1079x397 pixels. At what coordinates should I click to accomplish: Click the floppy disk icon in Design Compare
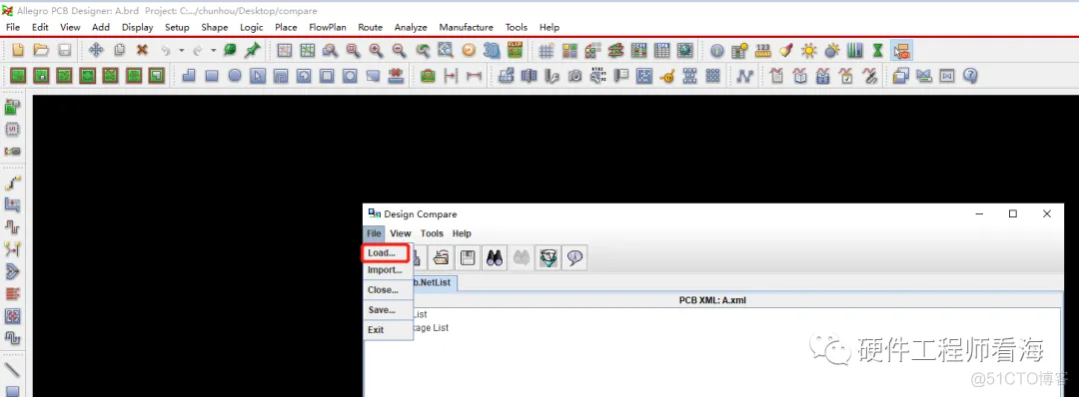tap(468, 257)
